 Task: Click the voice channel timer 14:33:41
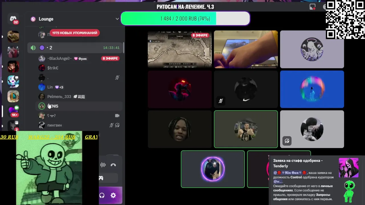(x=111, y=48)
